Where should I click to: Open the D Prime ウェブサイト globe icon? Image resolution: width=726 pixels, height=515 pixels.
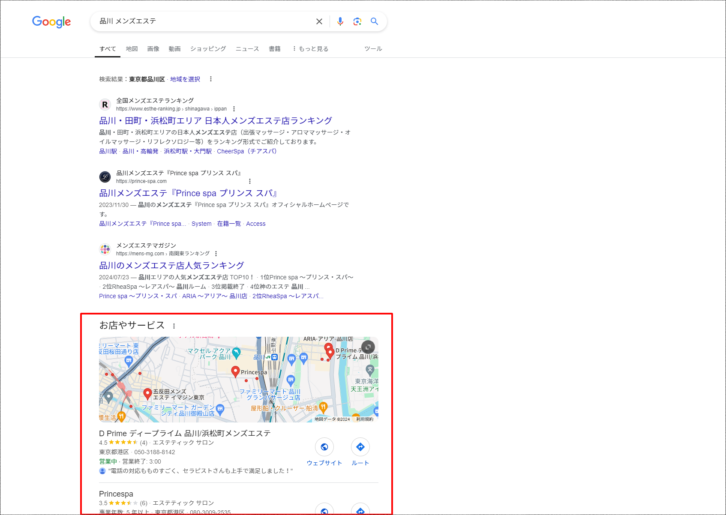point(324,447)
